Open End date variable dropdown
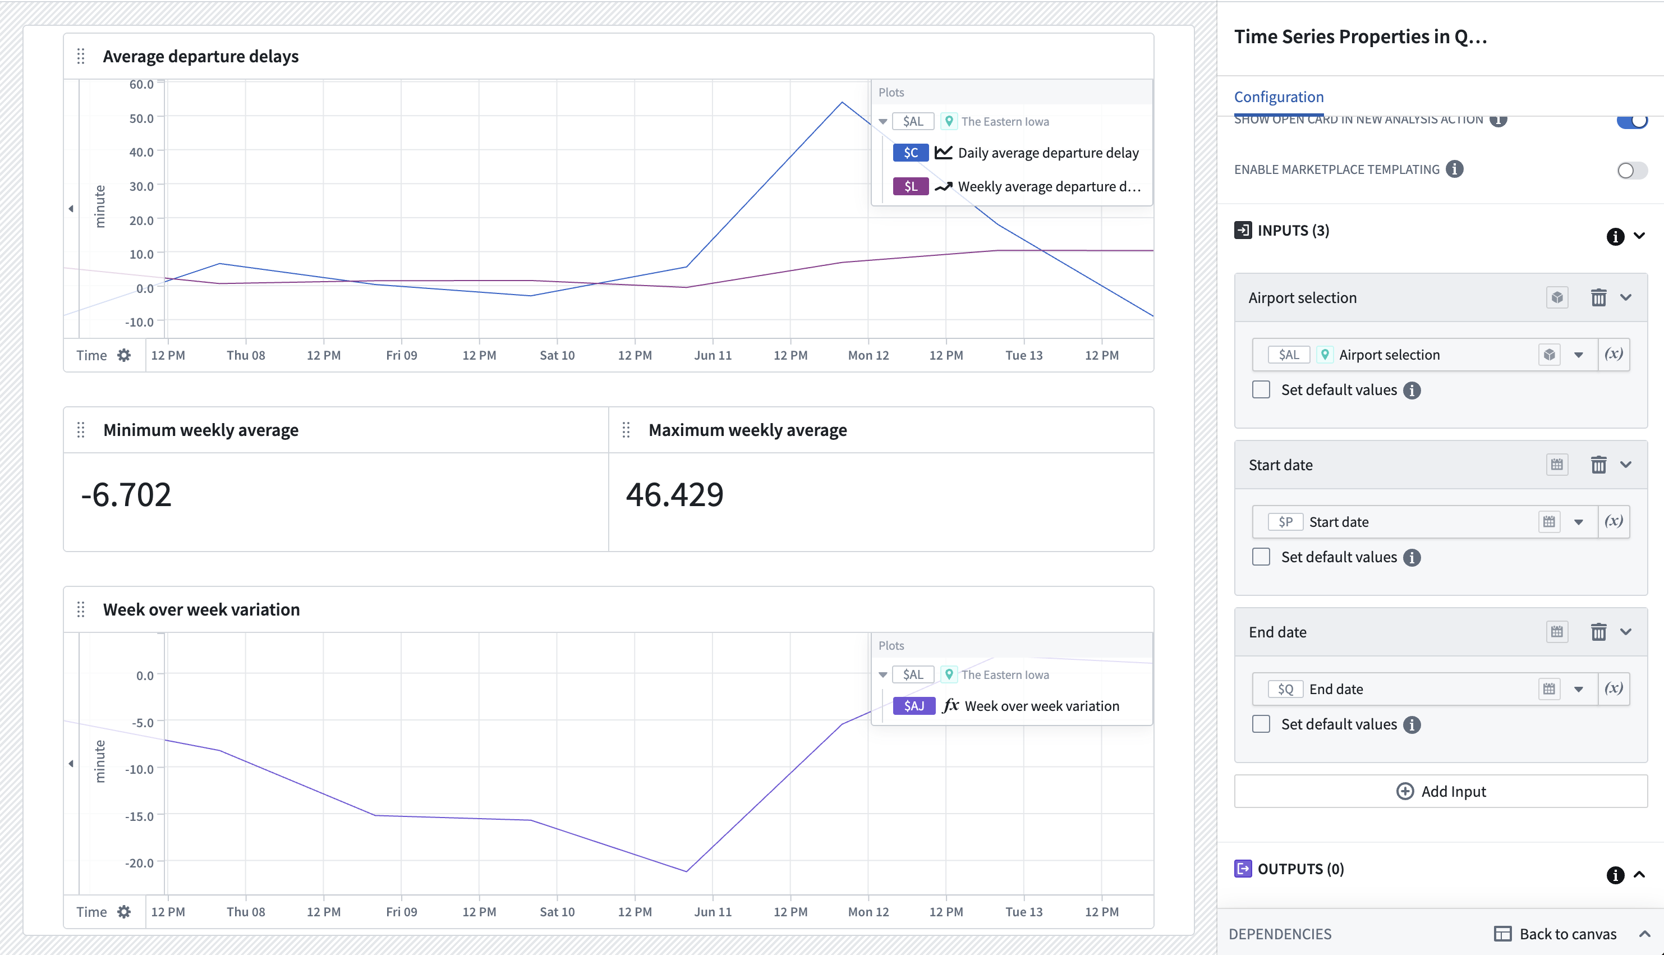 pos(1579,690)
